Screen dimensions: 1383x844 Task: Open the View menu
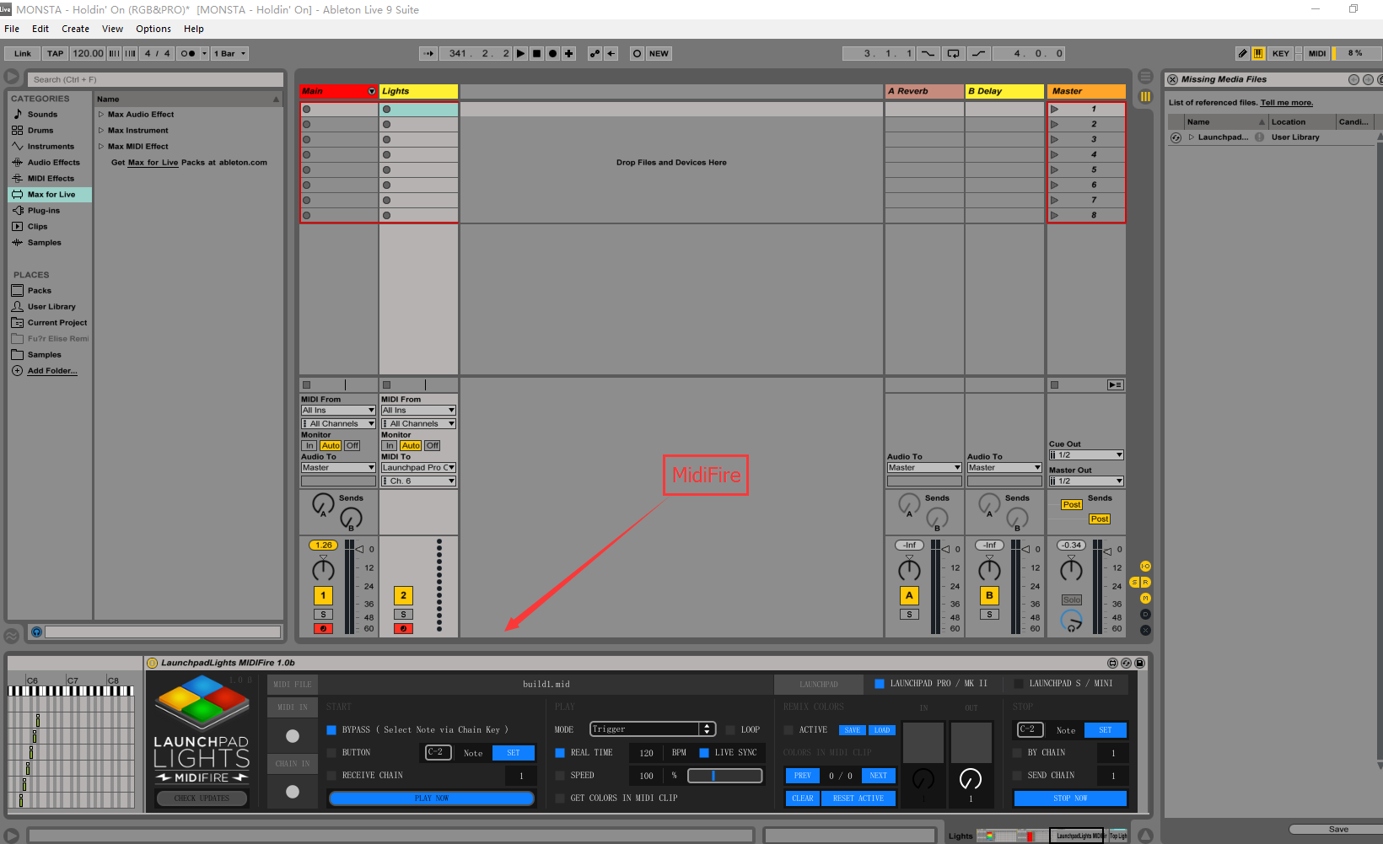tap(112, 29)
